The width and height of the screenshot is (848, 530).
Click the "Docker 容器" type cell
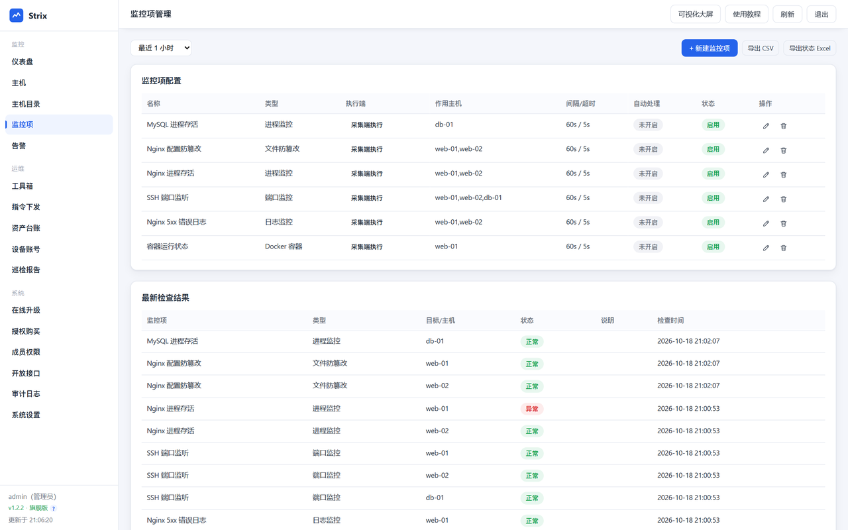tap(284, 246)
